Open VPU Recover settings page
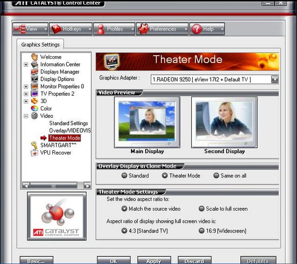 [x=56, y=153]
